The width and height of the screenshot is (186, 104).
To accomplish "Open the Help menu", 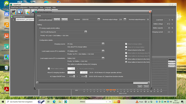I will tap(54, 8).
